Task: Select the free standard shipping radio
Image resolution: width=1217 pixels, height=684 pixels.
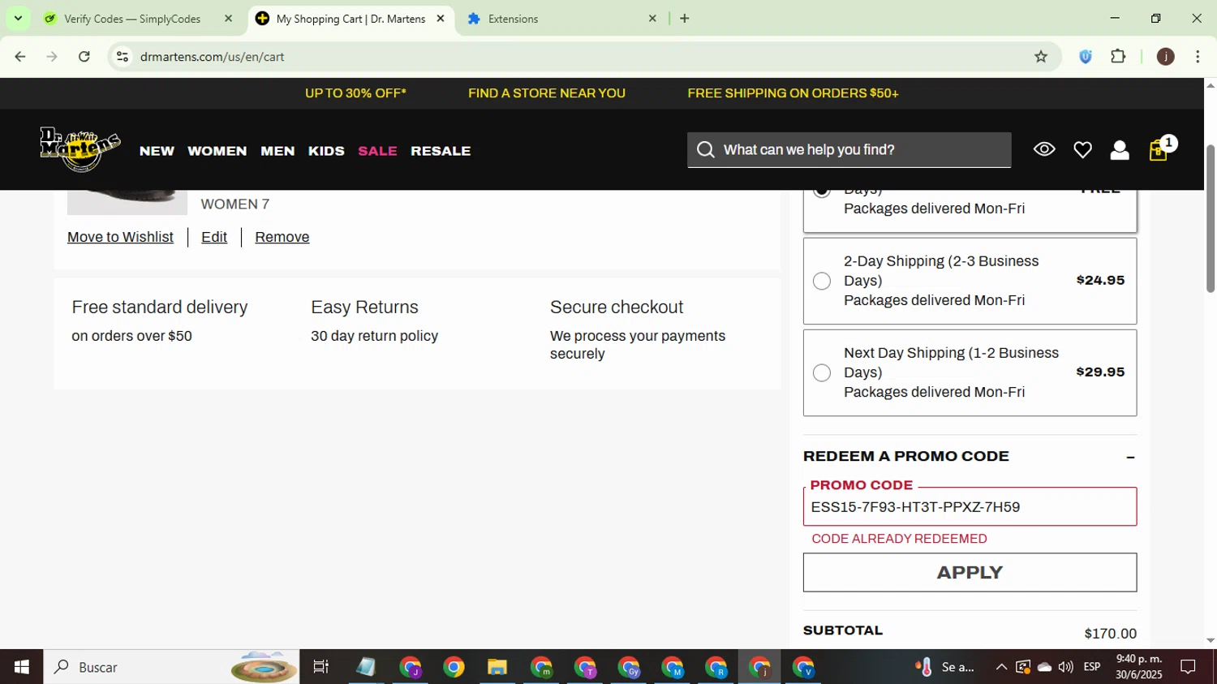Action: pyautogui.click(x=822, y=191)
